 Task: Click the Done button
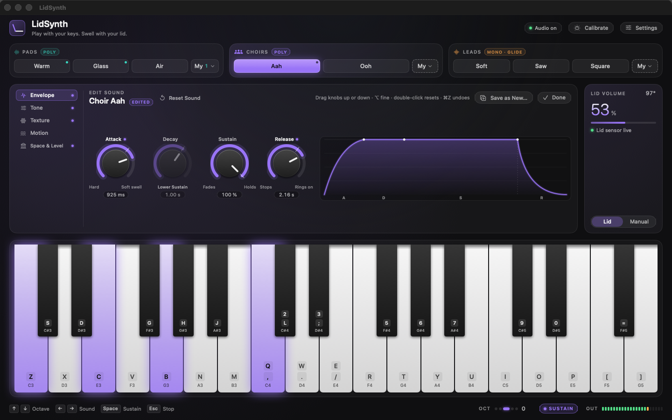click(554, 98)
